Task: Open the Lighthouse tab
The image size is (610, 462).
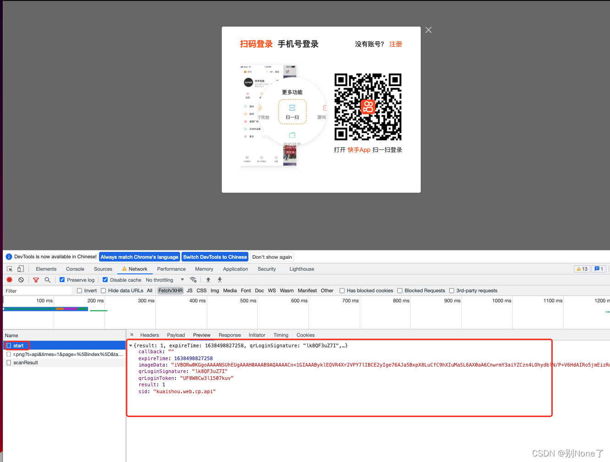Action: (x=302, y=269)
